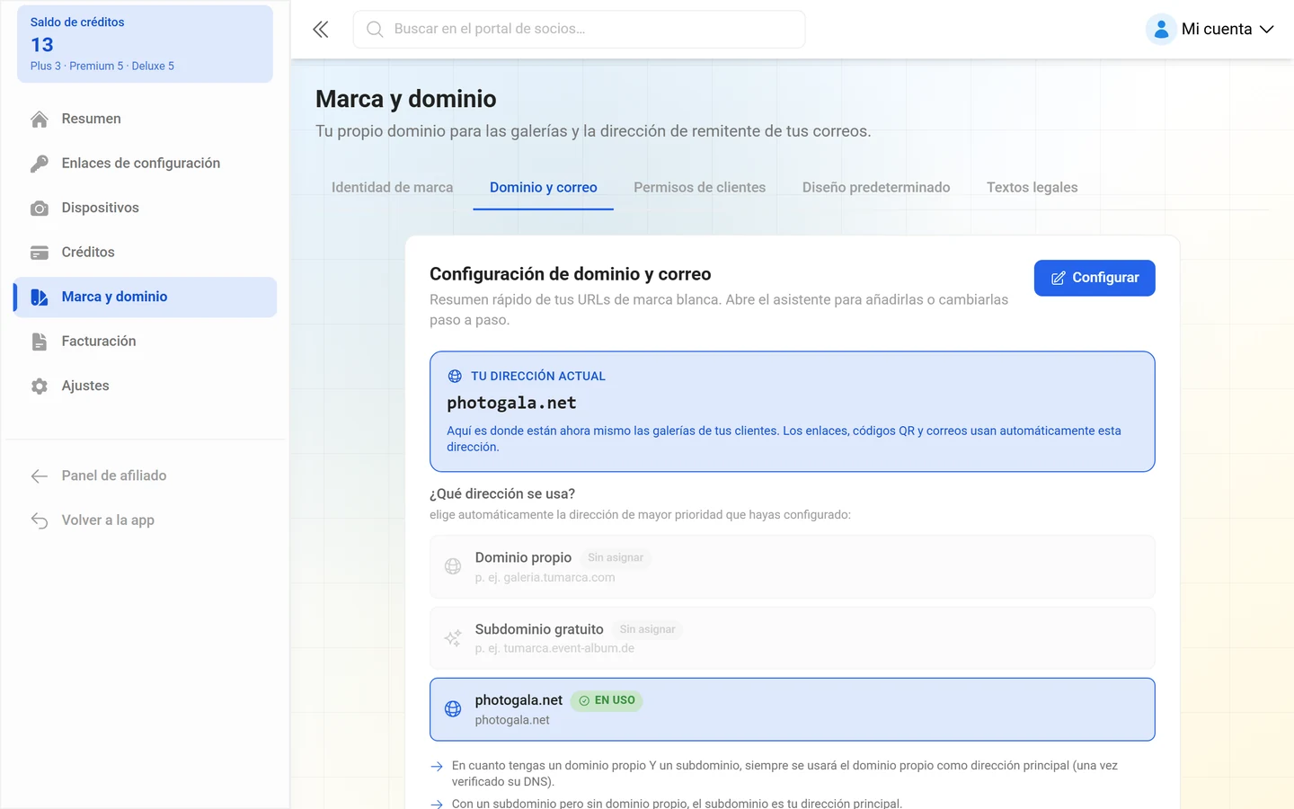The width and height of the screenshot is (1294, 809).
Task: Click Sin asignar badge beside Dominio propio
Action: pyautogui.click(x=616, y=557)
